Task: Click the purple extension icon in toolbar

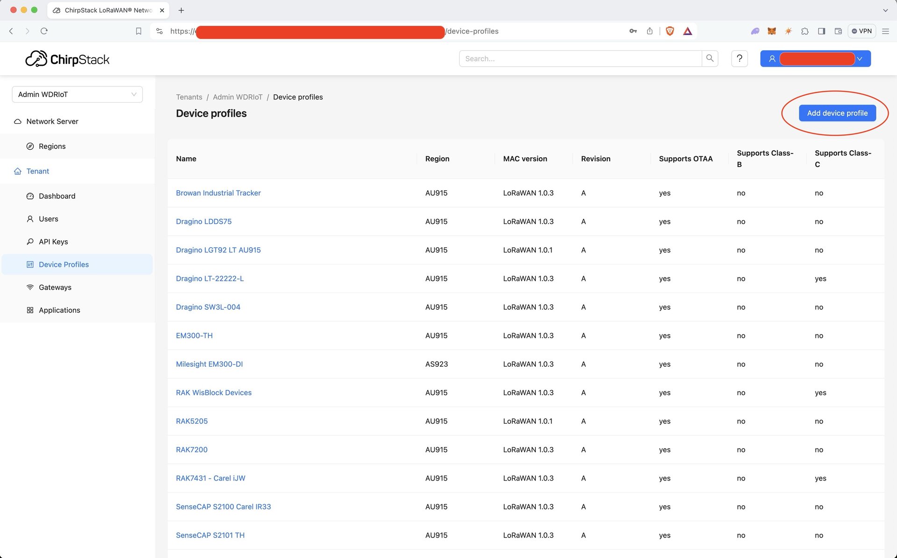Action: (755, 31)
